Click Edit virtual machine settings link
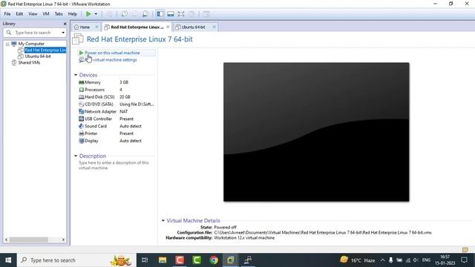The image size is (475, 267). tap(111, 59)
